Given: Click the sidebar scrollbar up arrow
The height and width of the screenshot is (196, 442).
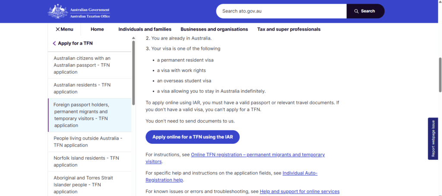Looking at the screenshot, I should click(x=133, y=38).
